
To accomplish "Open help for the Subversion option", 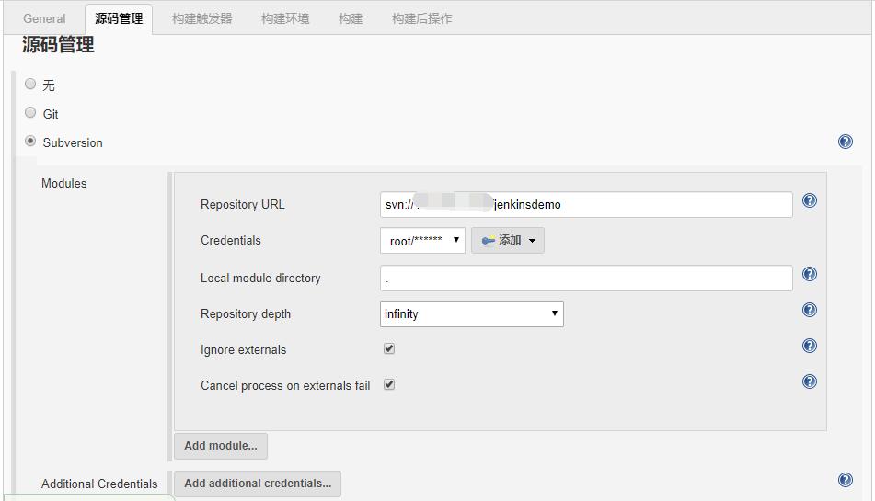I will [845, 142].
